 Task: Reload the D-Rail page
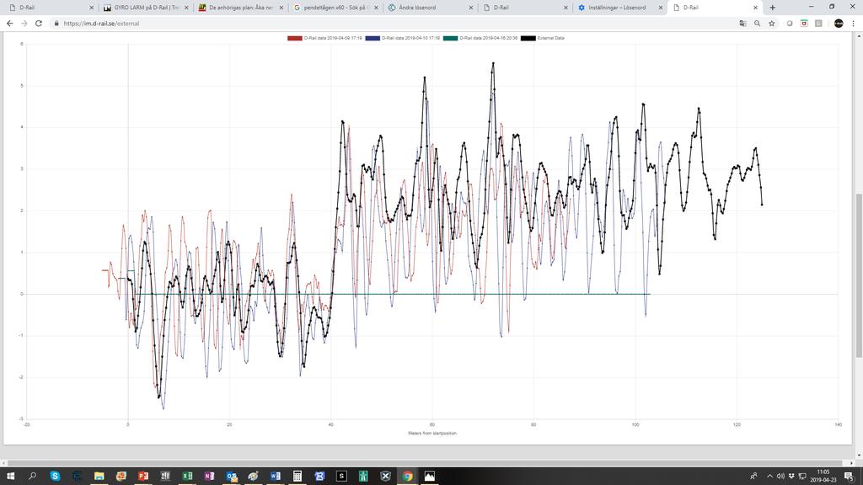pyautogui.click(x=39, y=23)
